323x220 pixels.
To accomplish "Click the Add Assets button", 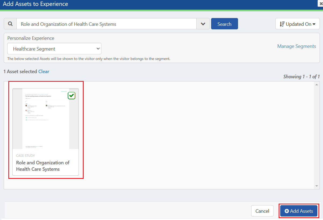I will click(x=299, y=211).
